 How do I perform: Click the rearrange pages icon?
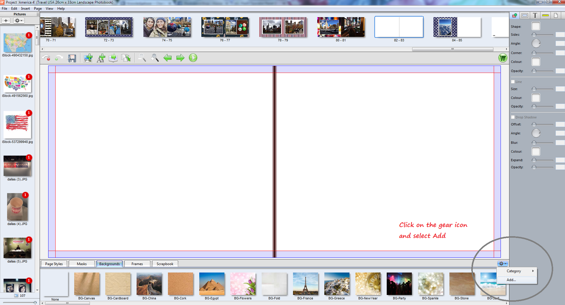click(126, 58)
